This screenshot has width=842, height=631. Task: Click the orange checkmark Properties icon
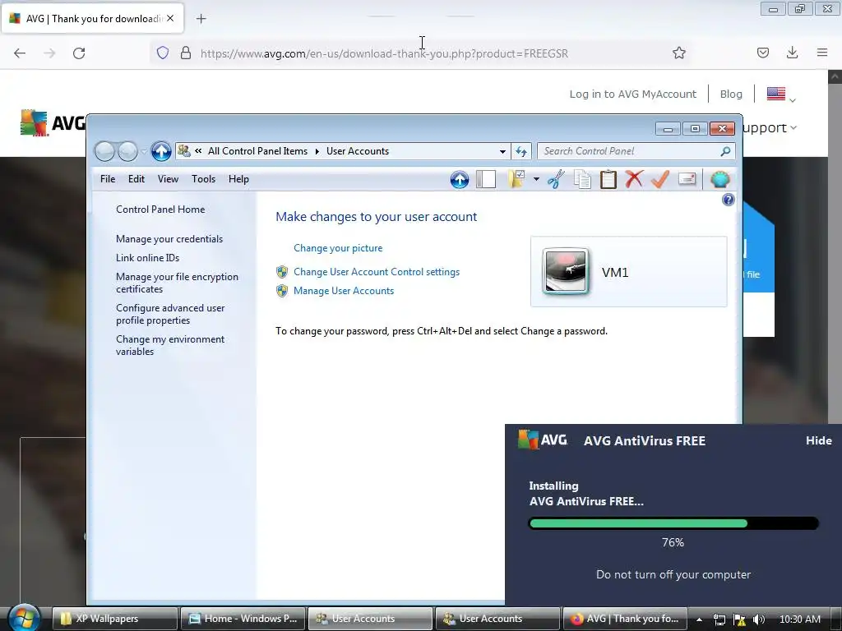660,179
